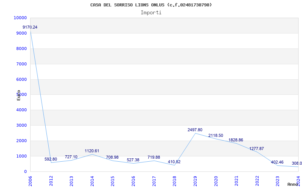Select the 1120.61 value for 2014

pos(92,151)
